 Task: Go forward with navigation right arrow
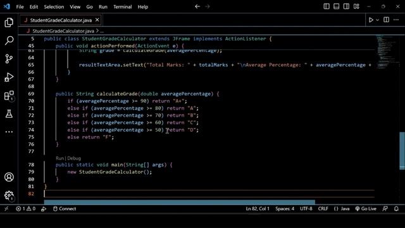pos(208,6)
